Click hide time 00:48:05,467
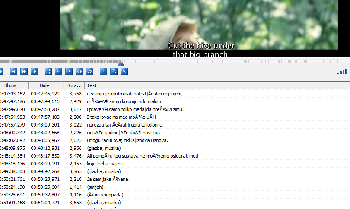The height and width of the screenshot is (209, 350). (x=45, y=141)
